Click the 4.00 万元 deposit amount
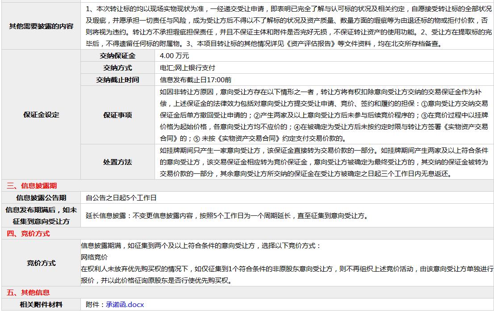Image resolution: width=494 pixels, height=311 pixels. click(x=174, y=56)
